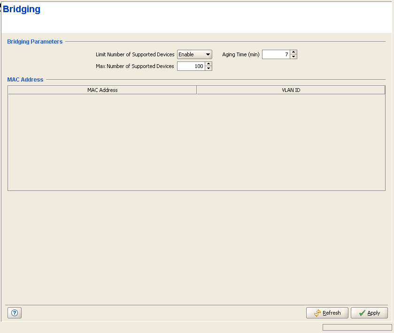Open the help question mark icon

[15, 313]
